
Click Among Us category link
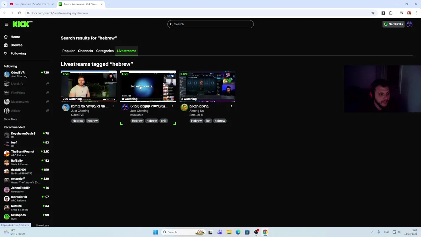[x=196, y=111]
